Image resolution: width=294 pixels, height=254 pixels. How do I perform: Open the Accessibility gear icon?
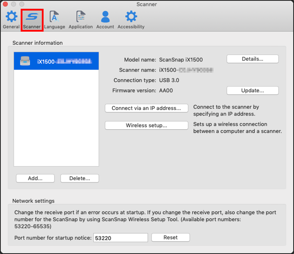(x=131, y=16)
